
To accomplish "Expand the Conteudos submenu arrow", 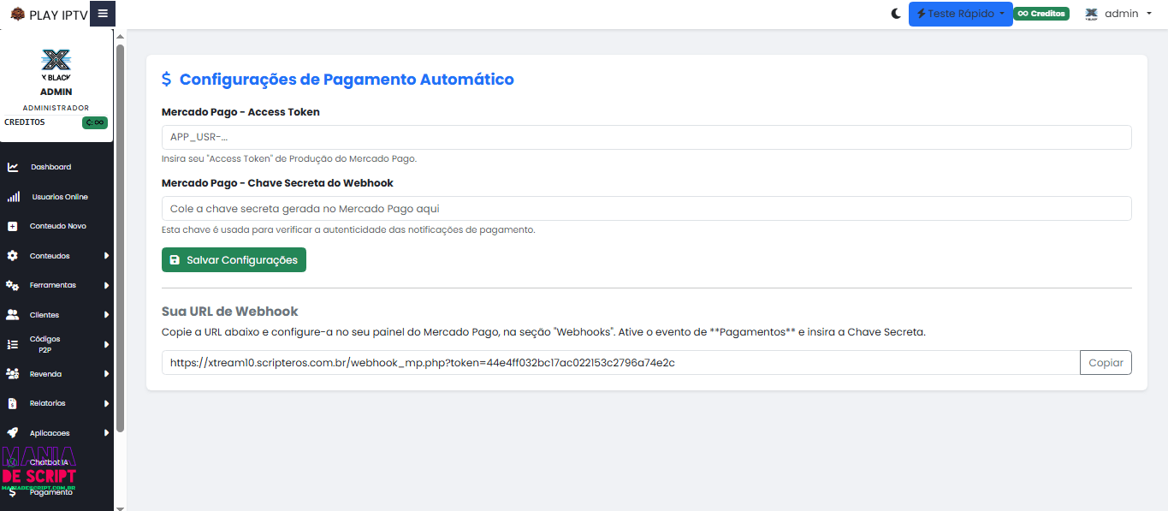I will (107, 256).
